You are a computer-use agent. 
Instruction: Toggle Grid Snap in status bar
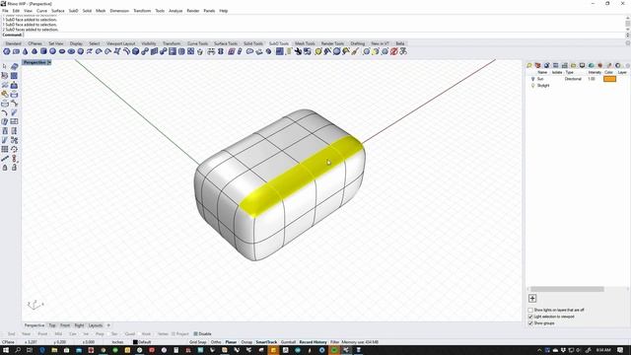click(x=197, y=342)
